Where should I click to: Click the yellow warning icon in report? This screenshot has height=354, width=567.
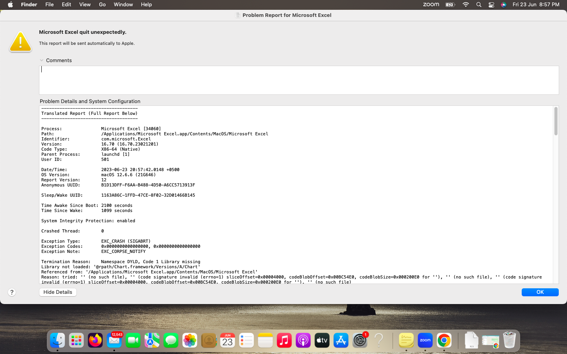coord(20,42)
